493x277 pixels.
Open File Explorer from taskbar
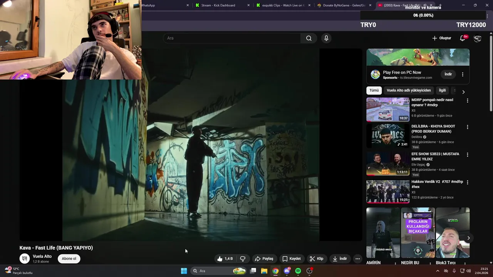tap(264, 271)
